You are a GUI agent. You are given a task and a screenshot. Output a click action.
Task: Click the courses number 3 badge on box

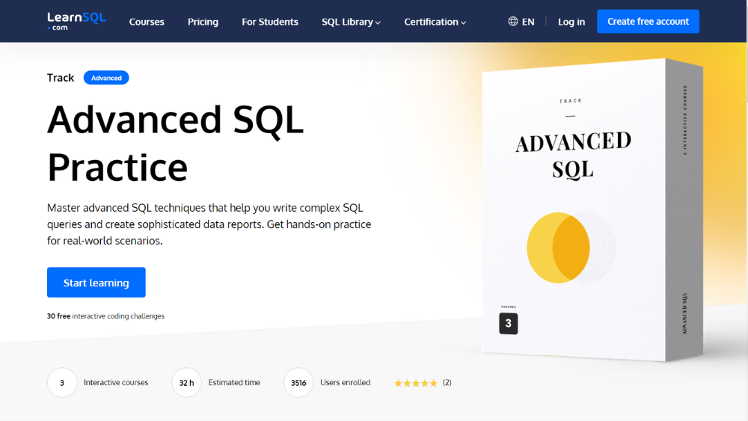[509, 323]
